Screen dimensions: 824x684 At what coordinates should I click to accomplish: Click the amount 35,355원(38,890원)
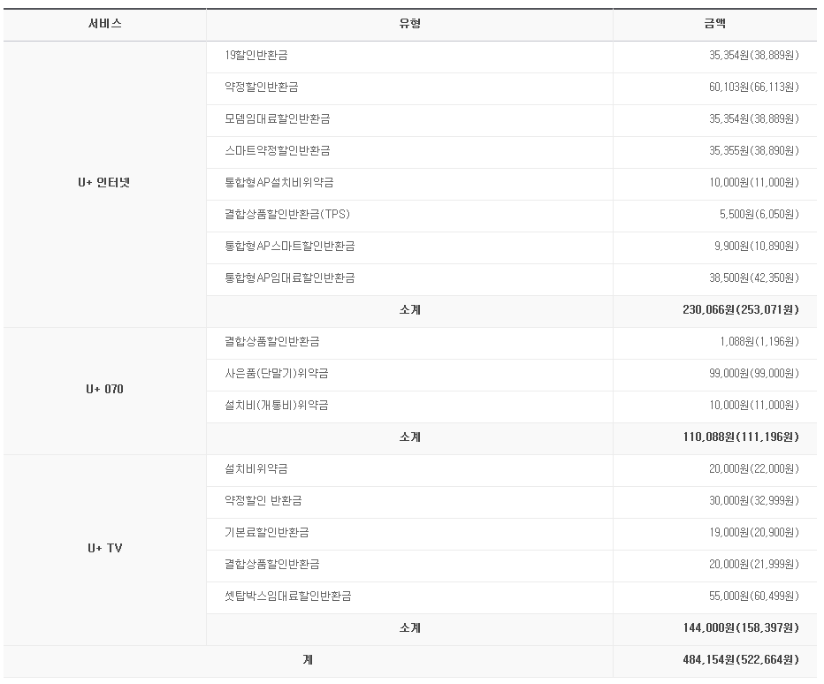tap(753, 151)
